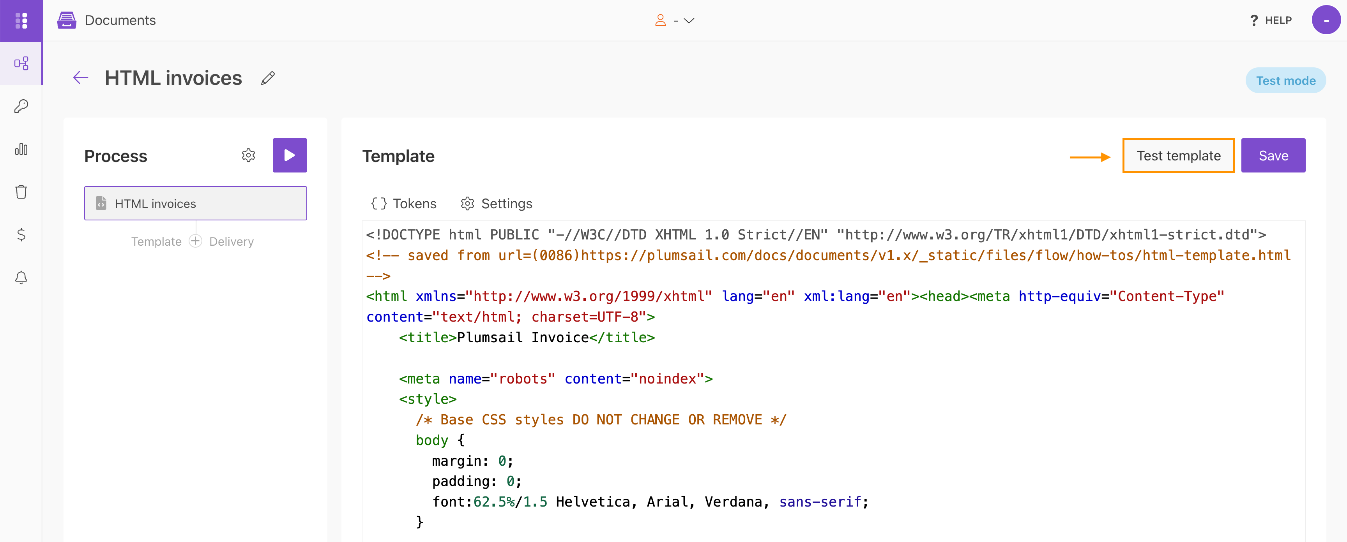Viewport: 1347px width, 542px height.
Task: Open the apps grid launcher
Action: point(21,20)
